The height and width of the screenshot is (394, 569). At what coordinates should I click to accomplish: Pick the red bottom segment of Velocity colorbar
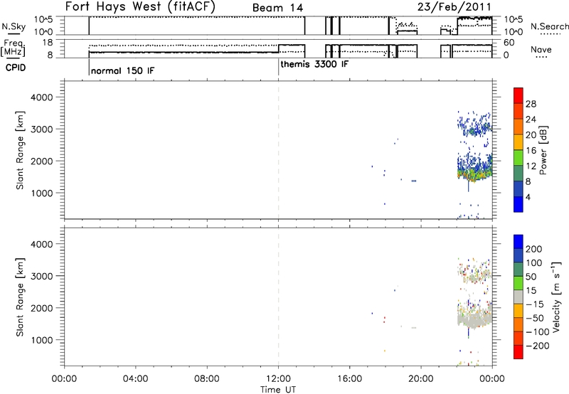(519, 352)
